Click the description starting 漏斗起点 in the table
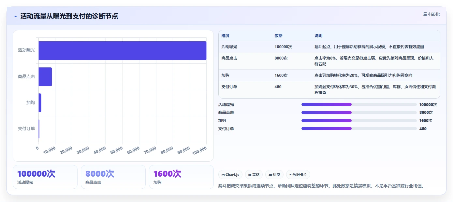Screen dimensions: 453x202 (369, 47)
